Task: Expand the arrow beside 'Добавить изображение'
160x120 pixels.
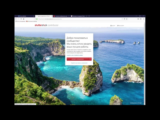Action: (x=90, y=59)
